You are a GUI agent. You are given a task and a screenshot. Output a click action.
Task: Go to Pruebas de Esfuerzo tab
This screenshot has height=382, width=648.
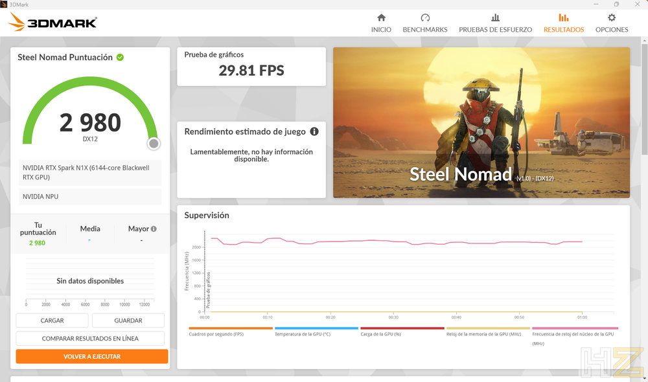[495, 23]
